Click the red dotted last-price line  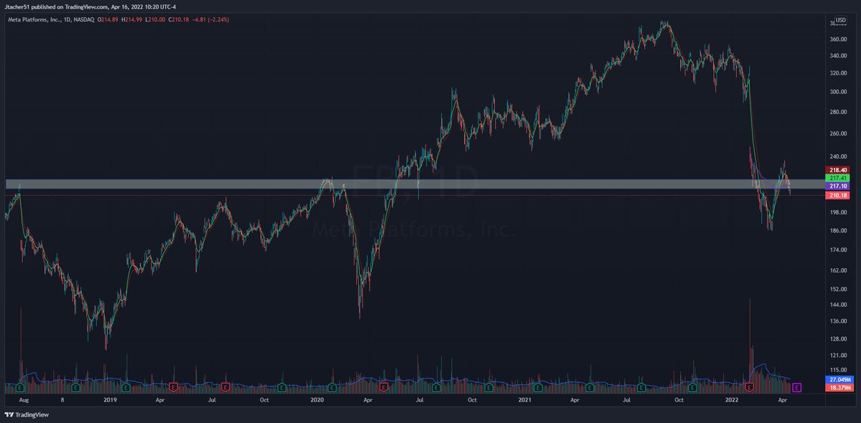[416, 195]
